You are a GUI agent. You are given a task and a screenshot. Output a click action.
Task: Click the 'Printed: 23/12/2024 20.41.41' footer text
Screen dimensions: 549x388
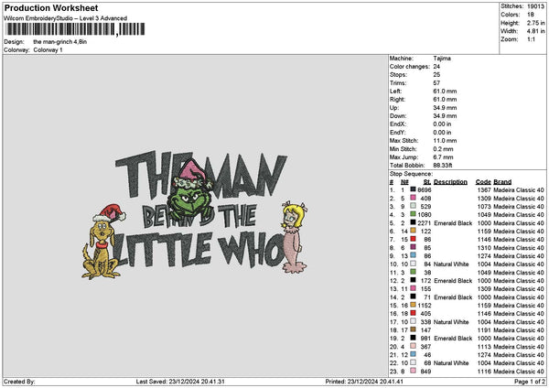click(364, 382)
